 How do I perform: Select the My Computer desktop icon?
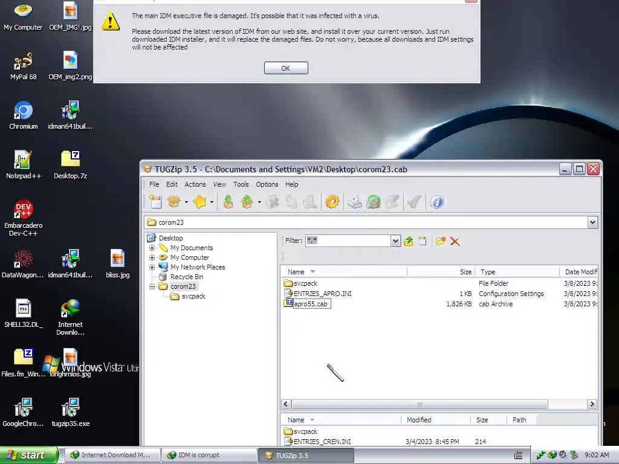pos(23,16)
